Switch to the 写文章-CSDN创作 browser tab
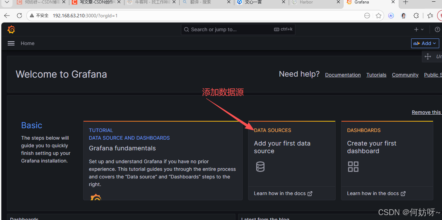This screenshot has width=442, height=220. click(x=97, y=2)
